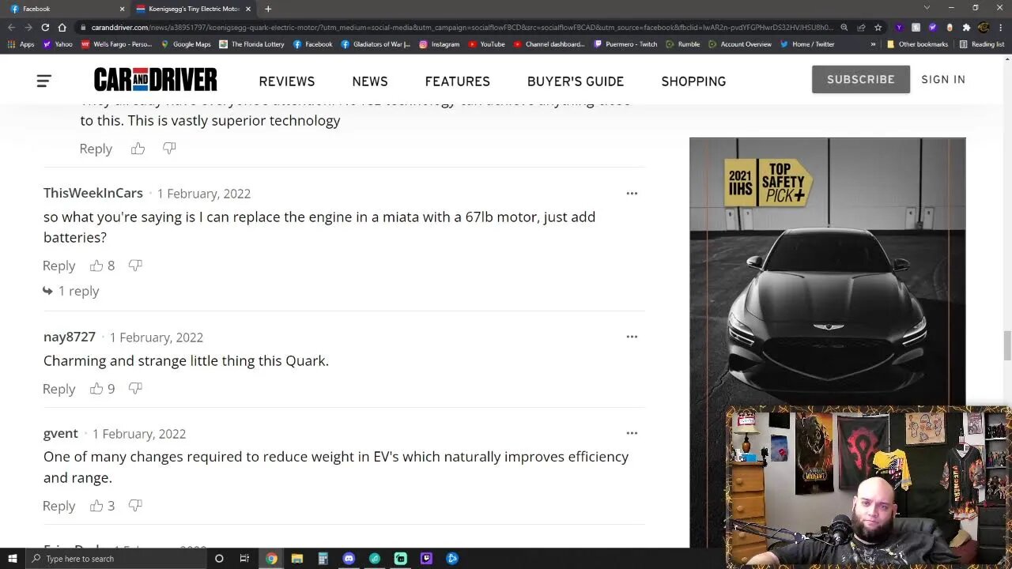The width and height of the screenshot is (1012, 569).
Task: Open more options for nay8727's comment
Action: (x=632, y=337)
